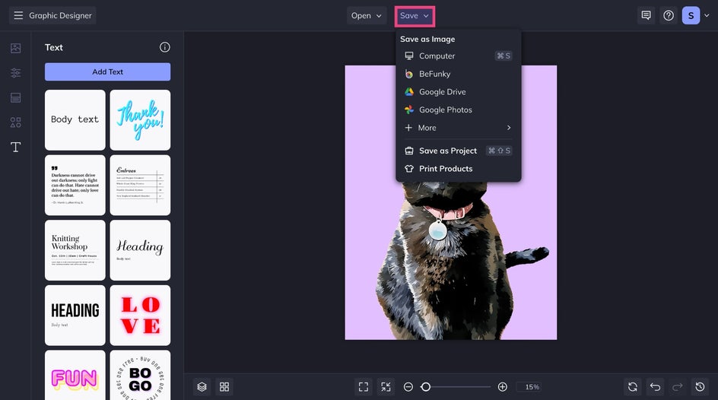Open the Templates sidebar icon

15,97
